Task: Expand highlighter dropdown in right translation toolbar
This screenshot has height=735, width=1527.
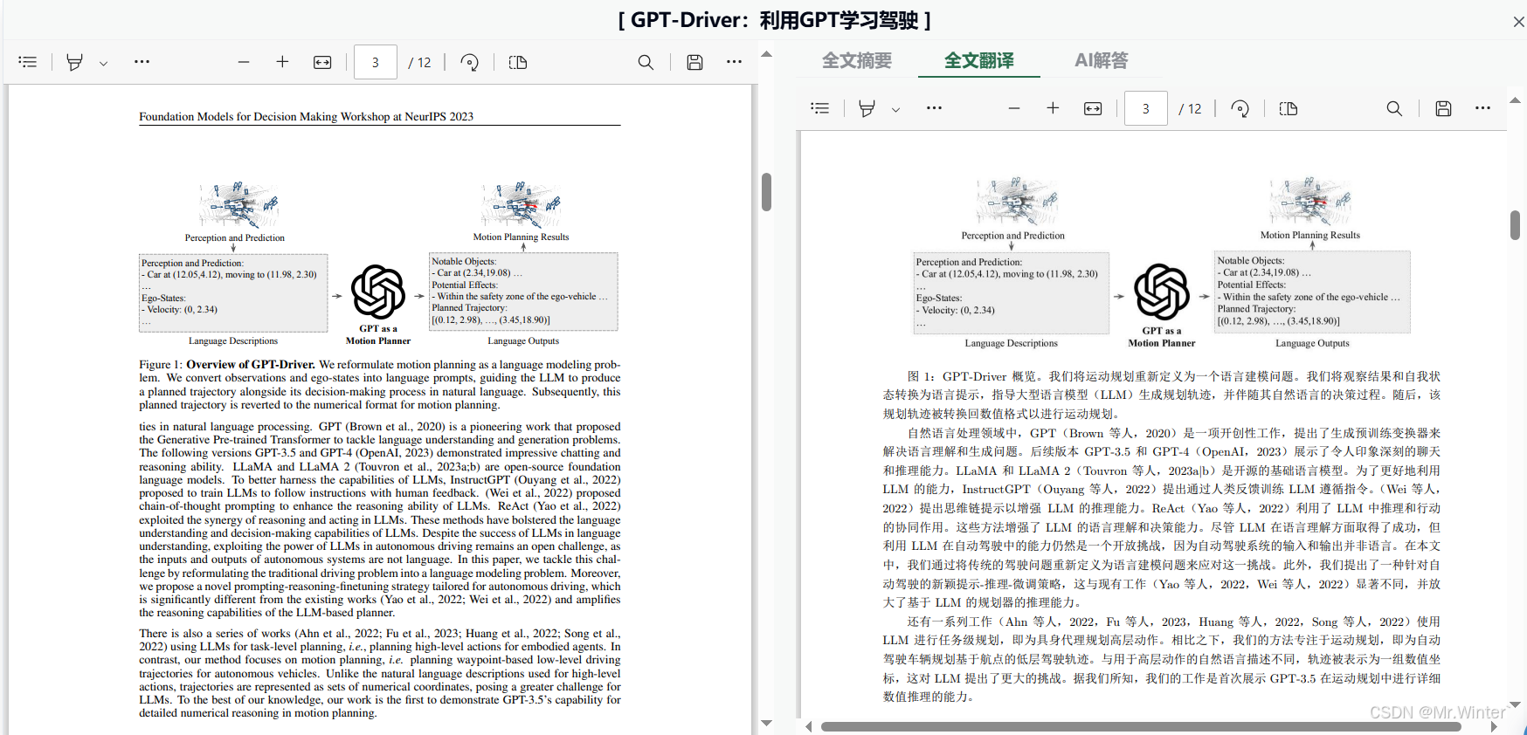Action: pyautogui.click(x=895, y=109)
